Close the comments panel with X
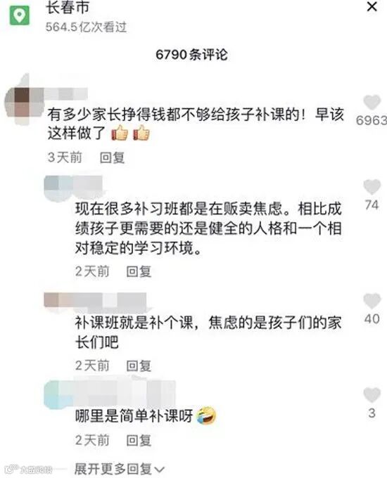This screenshot has height=478, width=387. click(x=372, y=6)
